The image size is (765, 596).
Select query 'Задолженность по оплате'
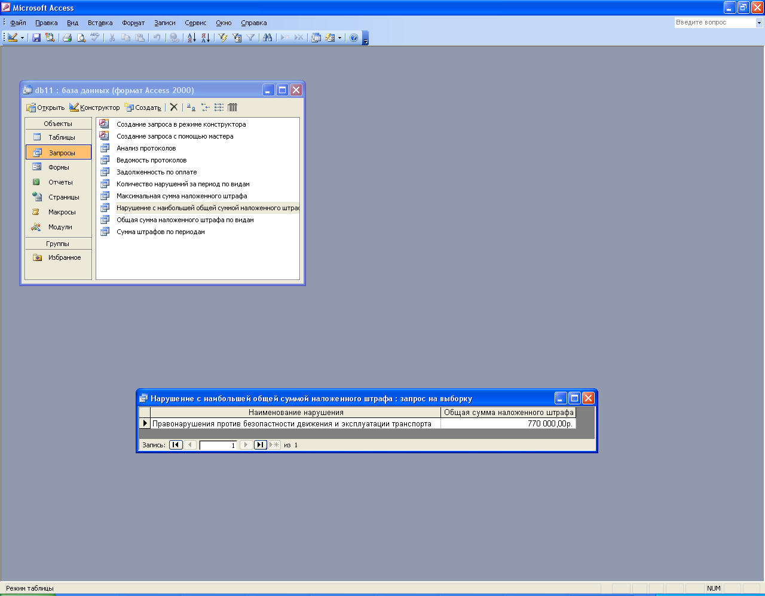pos(157,172)
